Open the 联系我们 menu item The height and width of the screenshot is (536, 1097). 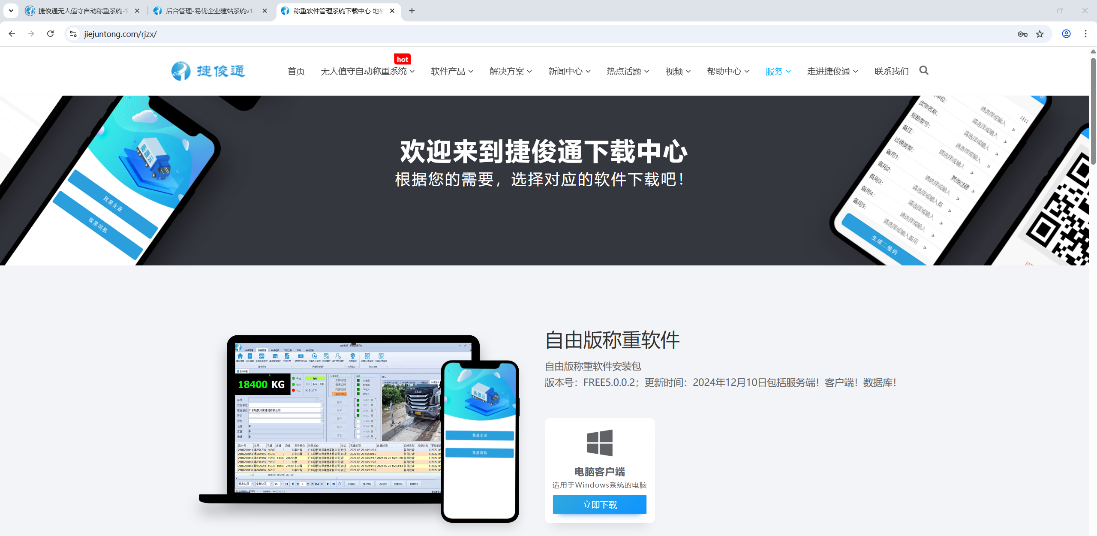[x=891, y=71]
